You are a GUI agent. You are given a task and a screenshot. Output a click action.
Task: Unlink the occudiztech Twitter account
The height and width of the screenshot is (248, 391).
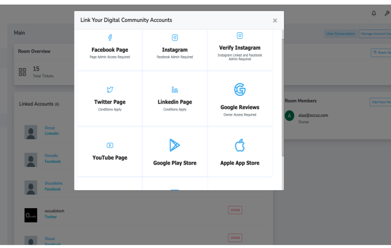[235, 209]
